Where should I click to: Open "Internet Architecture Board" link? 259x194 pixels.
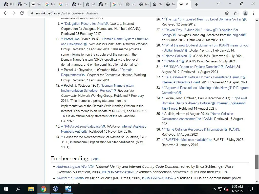tap(181, 82)
